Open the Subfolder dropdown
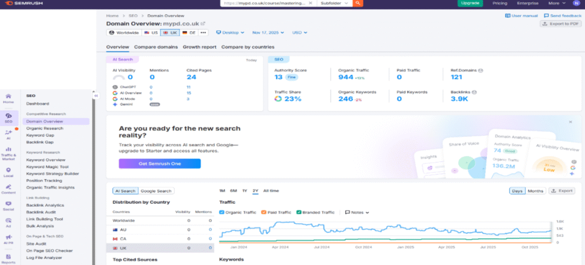 334,3
